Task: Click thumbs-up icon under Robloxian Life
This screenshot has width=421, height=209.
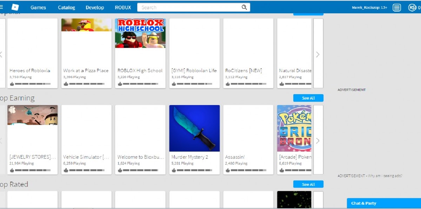Action: click(x=174, y=84)
